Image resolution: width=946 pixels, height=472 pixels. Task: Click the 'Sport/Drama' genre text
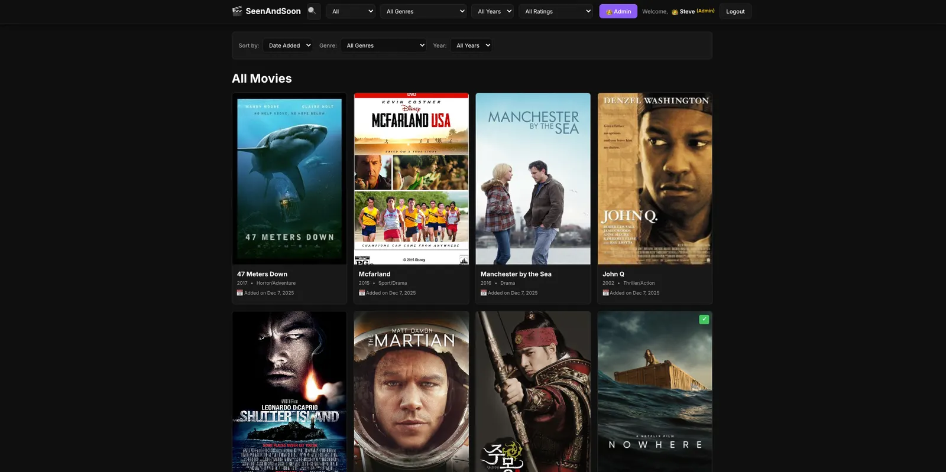393,283
